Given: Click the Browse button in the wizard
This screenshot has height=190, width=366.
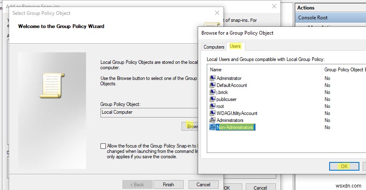Looking at the screenshot, I should tap(190, 126).
